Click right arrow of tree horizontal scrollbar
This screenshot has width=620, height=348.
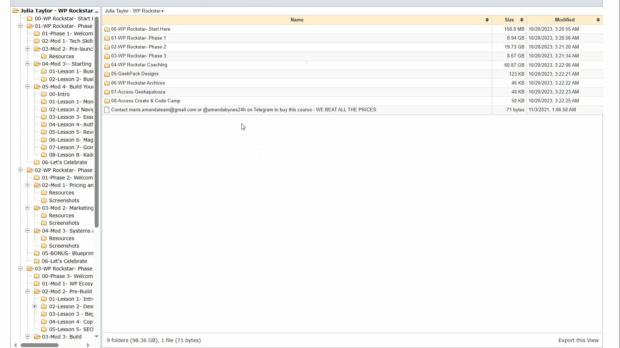pyautogui.click(x=88, y=345)
